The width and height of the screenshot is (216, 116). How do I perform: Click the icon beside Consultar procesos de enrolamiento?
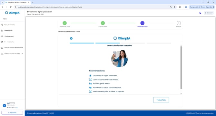[x=2, y=48]
